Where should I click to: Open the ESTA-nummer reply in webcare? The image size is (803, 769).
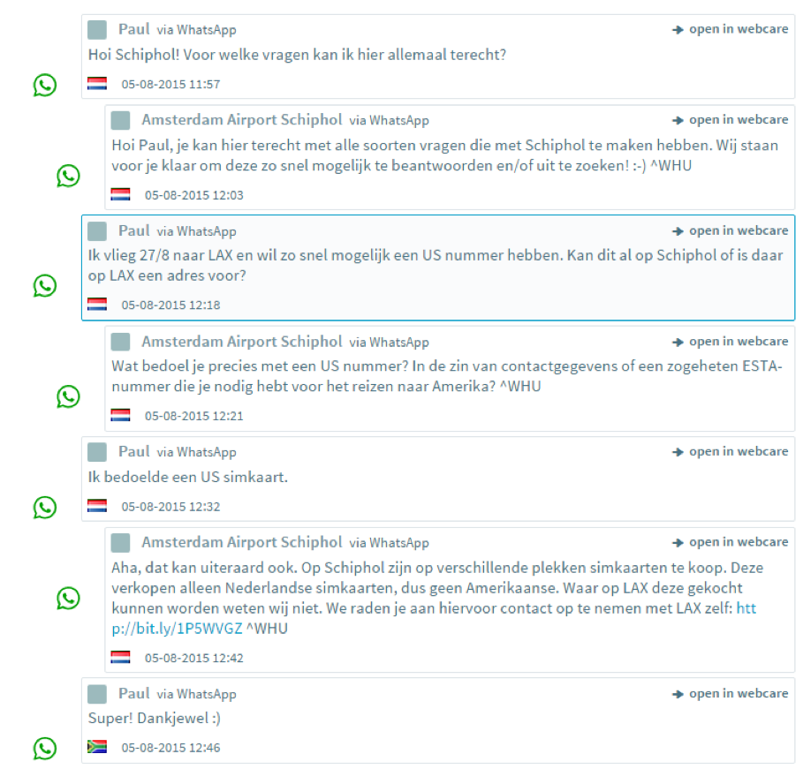(731, 342)
